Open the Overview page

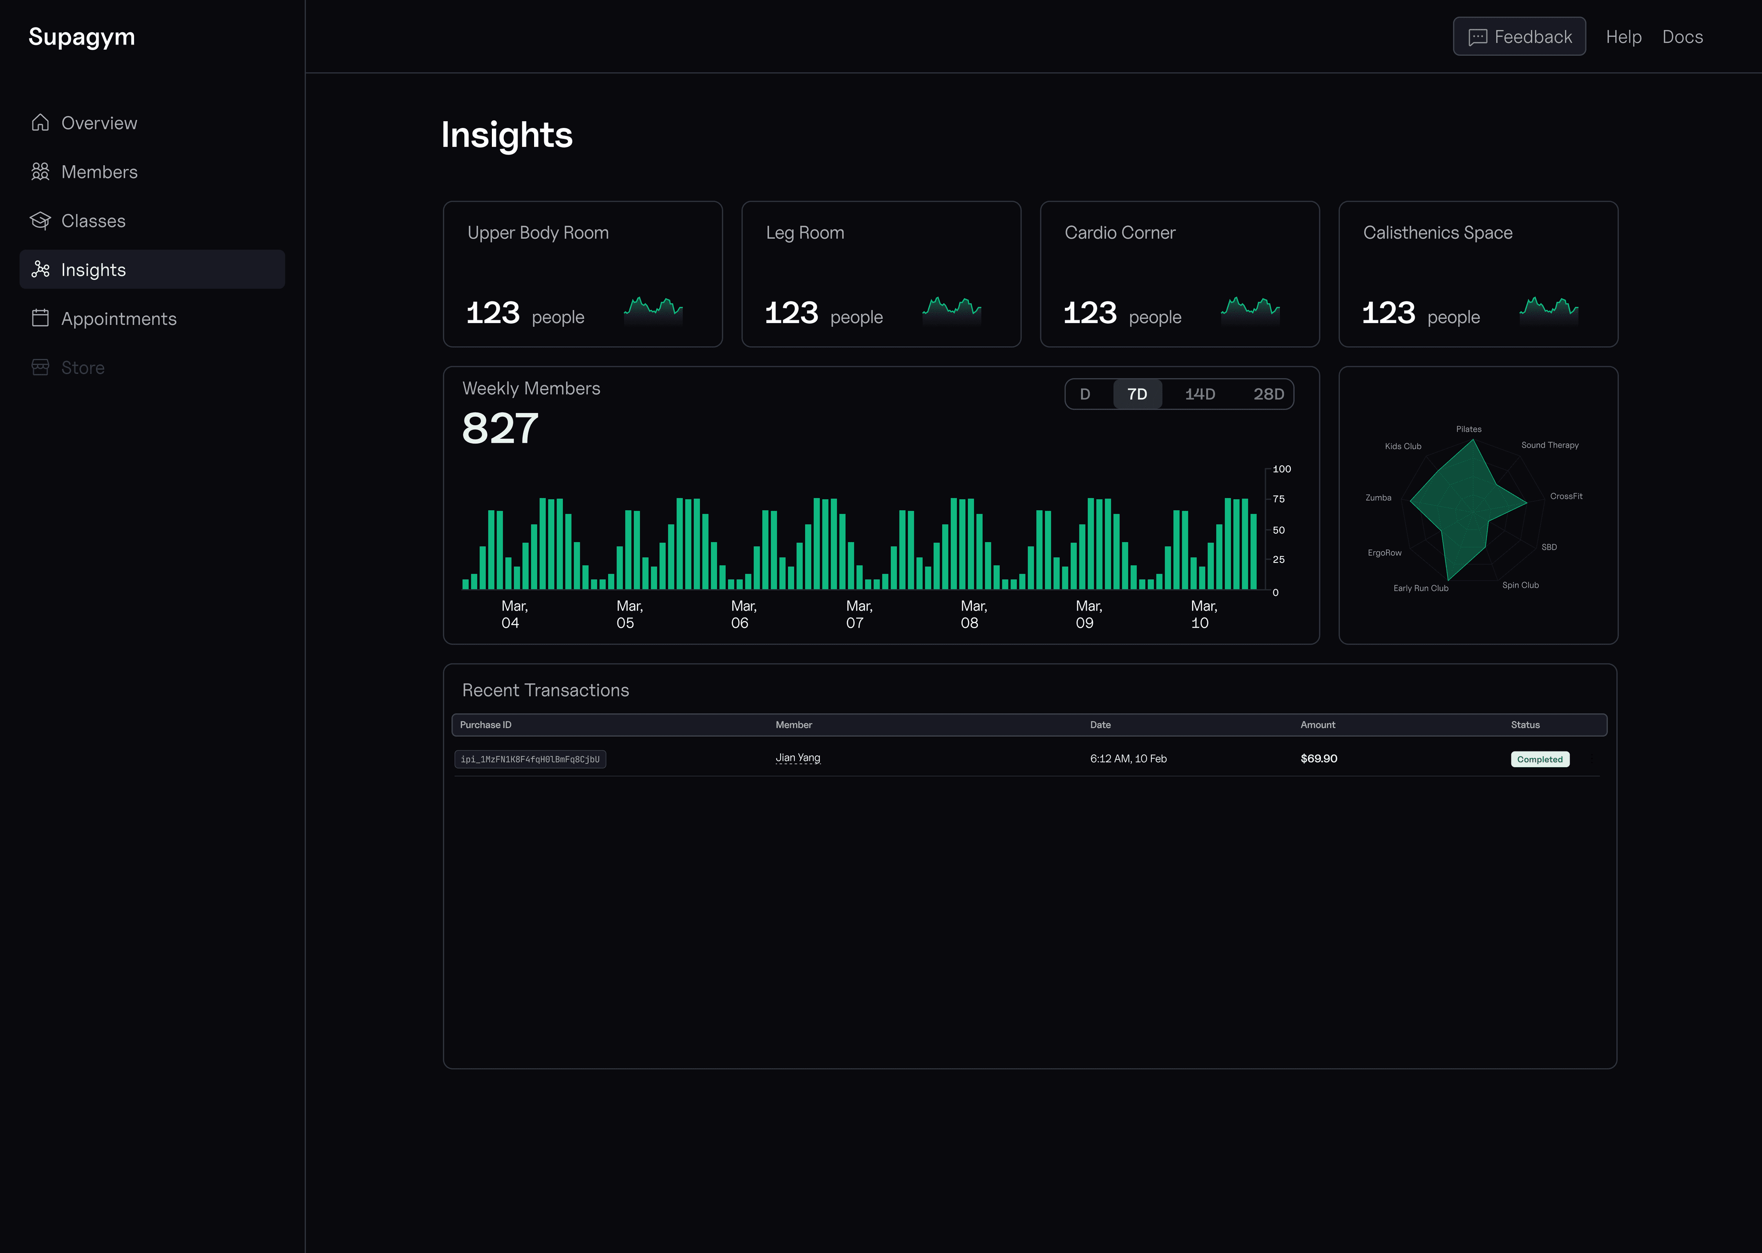152,123
